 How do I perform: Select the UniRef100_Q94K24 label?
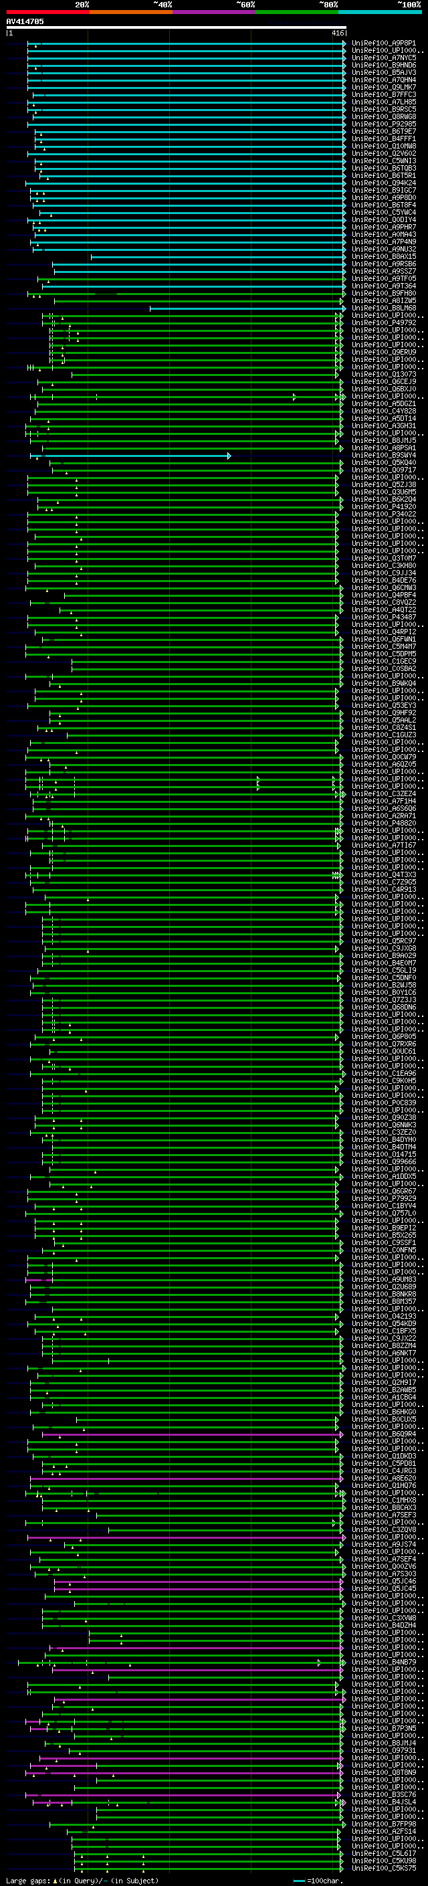[x=384, y=183]
